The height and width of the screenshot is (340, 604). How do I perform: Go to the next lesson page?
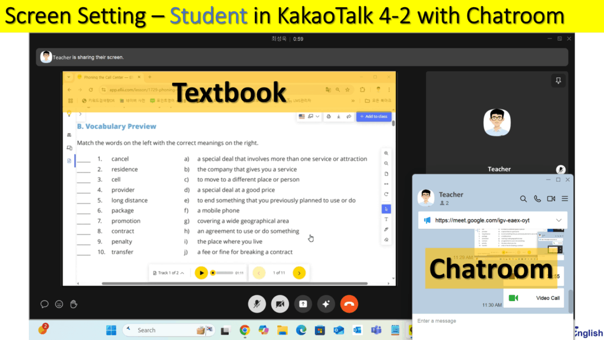click(299, 273)
